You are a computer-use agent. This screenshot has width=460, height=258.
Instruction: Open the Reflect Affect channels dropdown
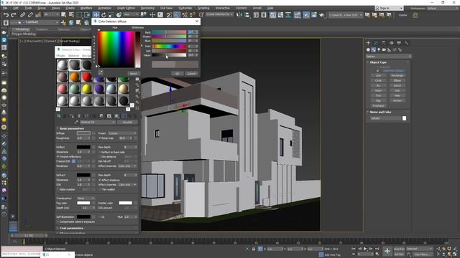pos(127,166)
